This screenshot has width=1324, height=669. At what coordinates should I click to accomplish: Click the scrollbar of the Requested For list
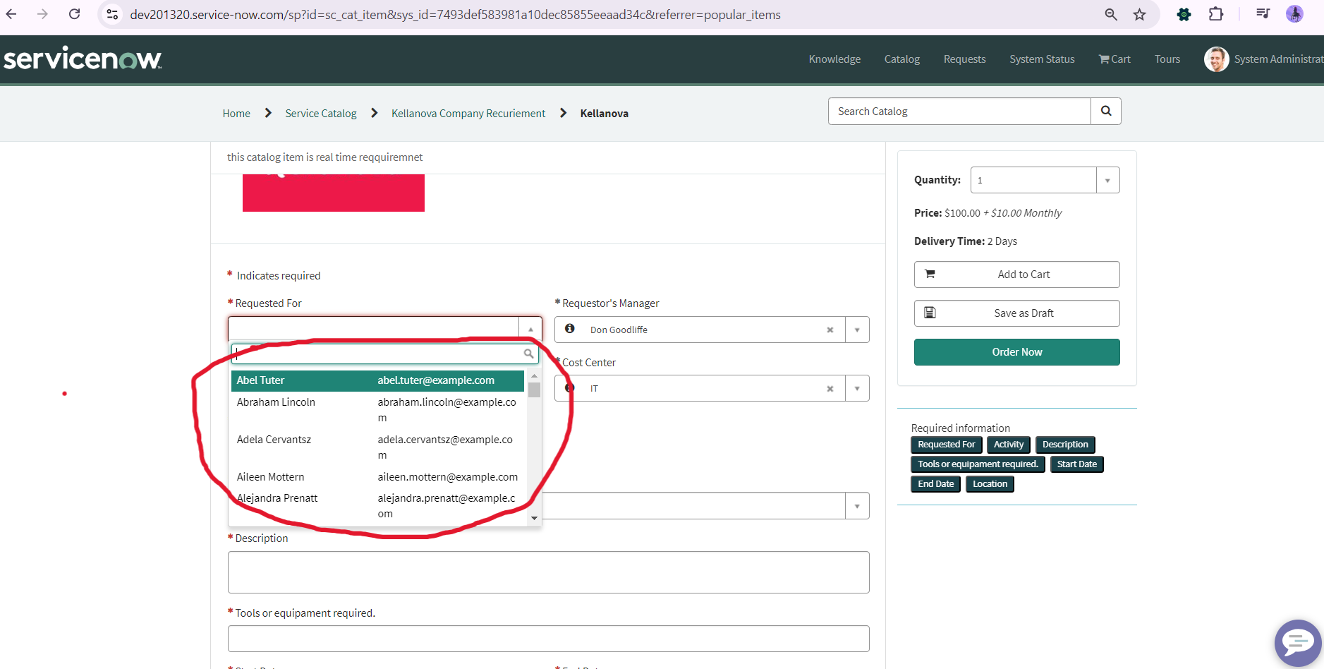point(534,392)
